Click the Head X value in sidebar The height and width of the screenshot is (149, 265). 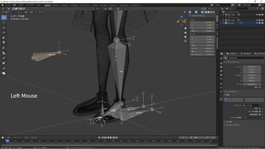tap(202, 22)
